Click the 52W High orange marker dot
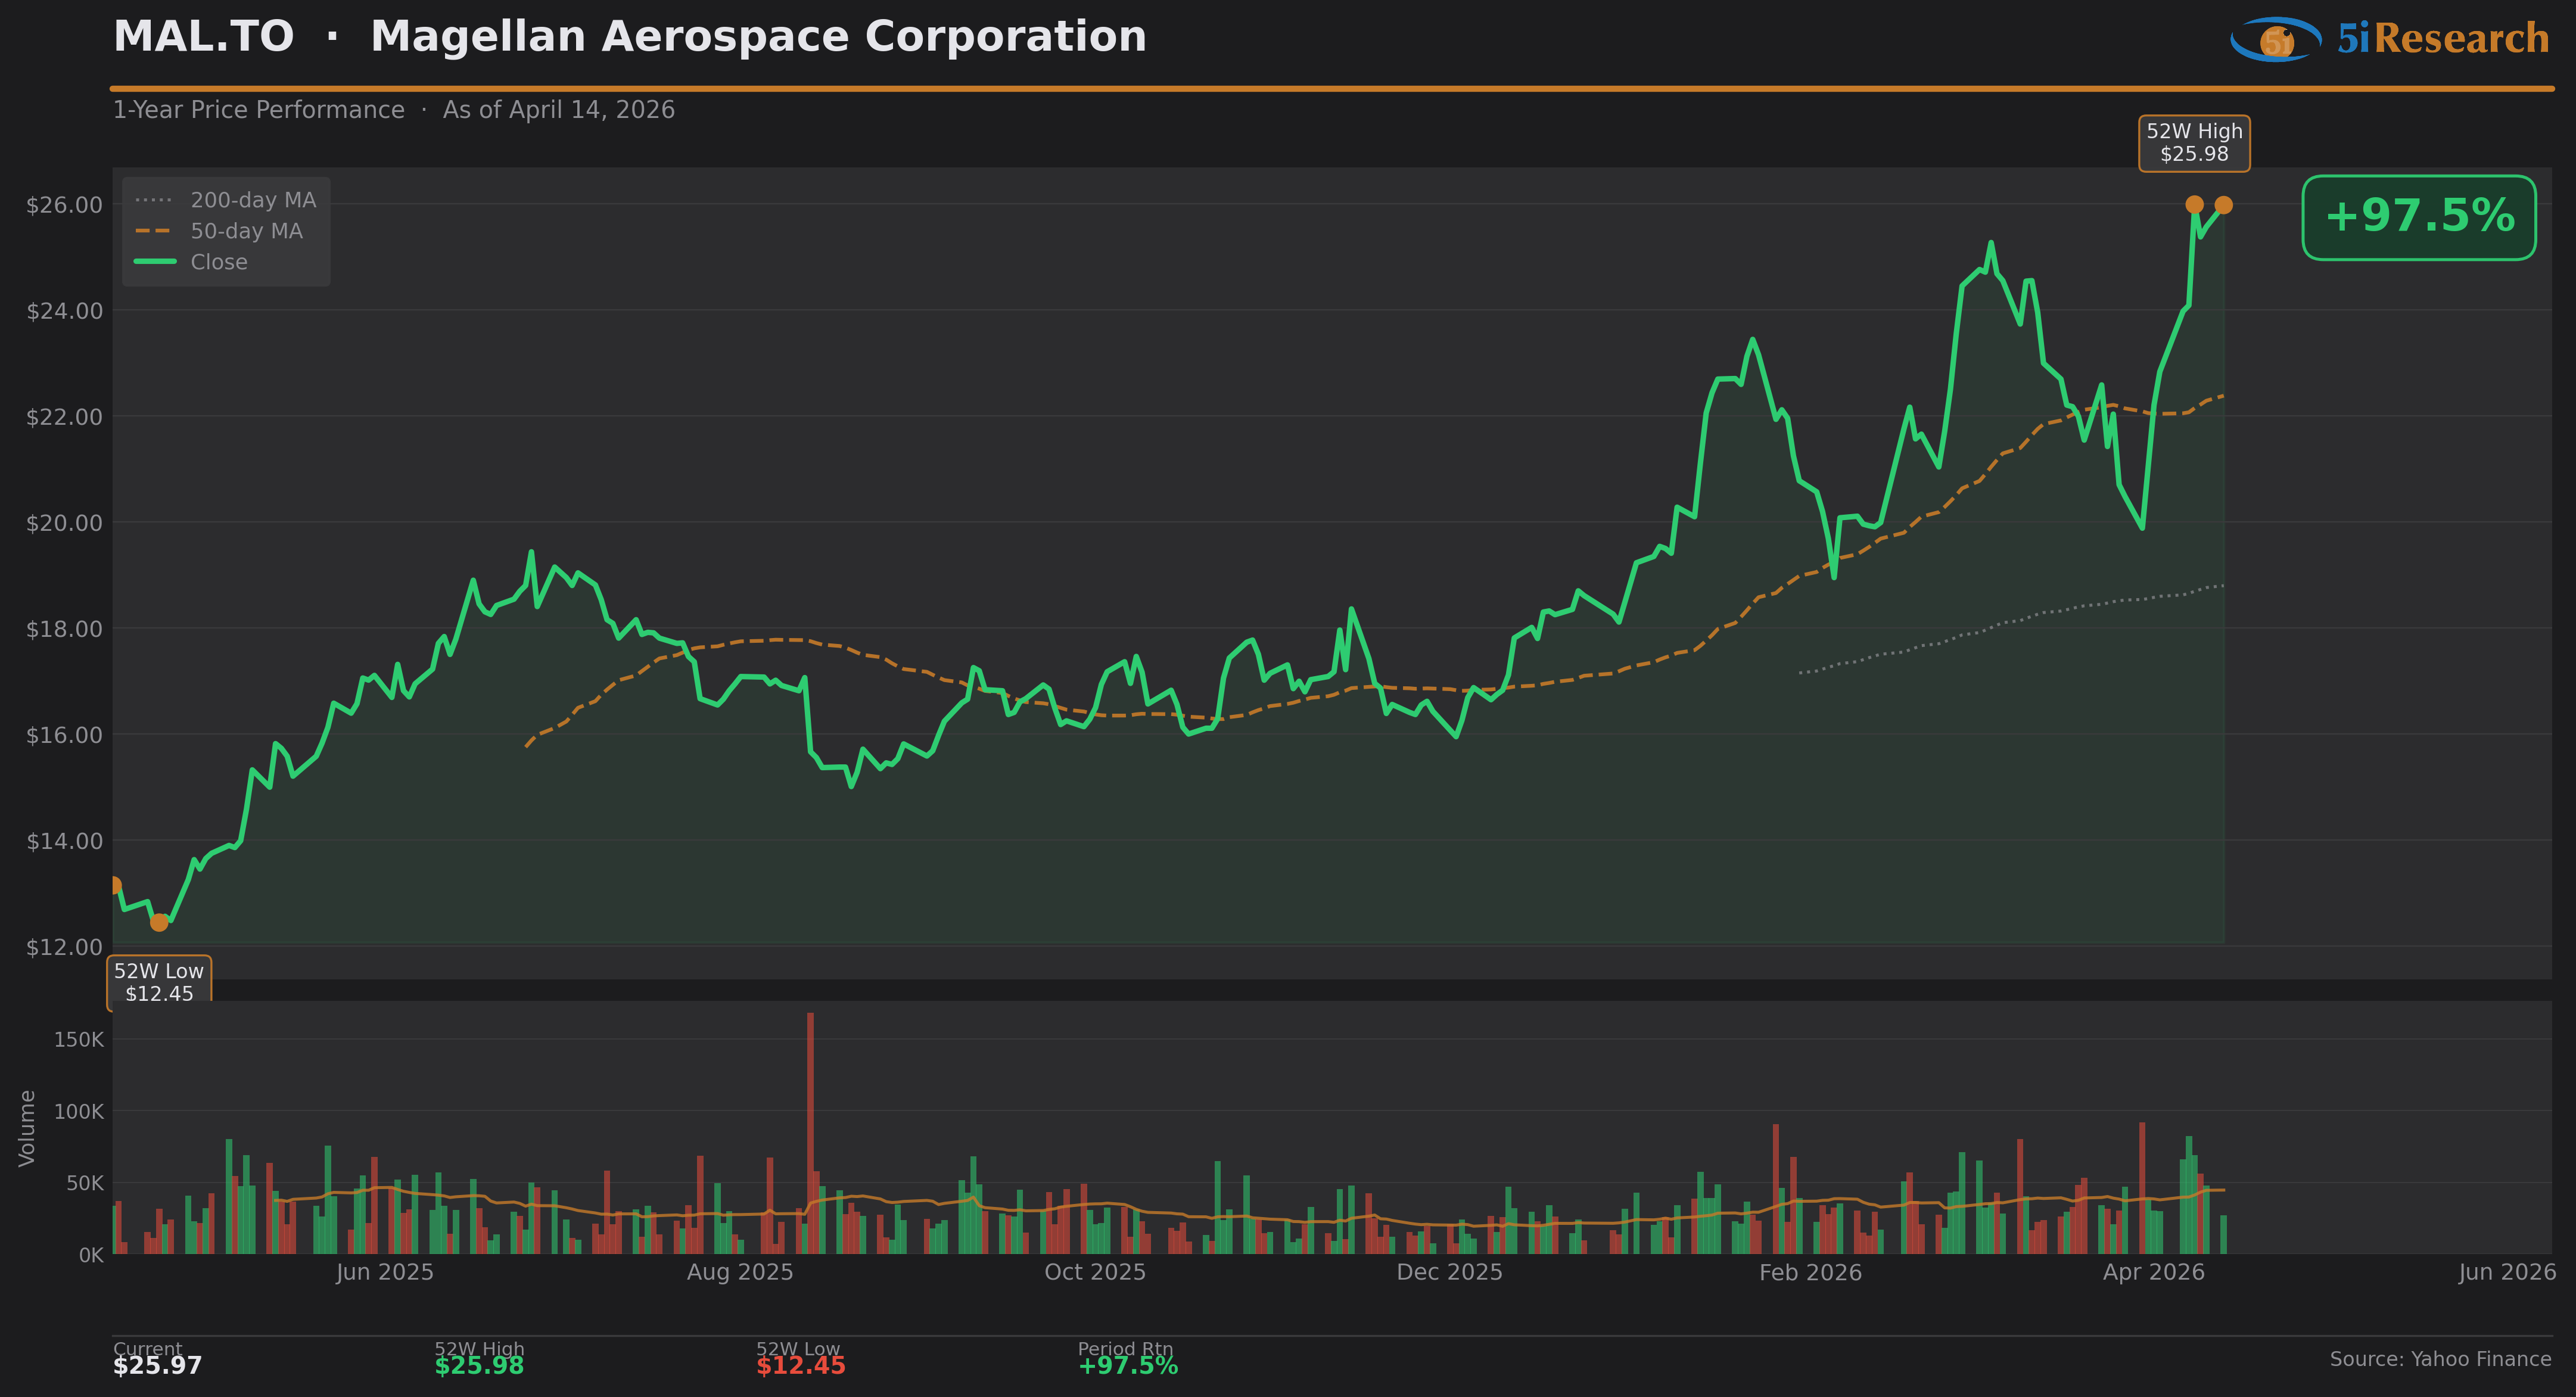The height and width of the screenshot is (1397, 2576). pos(2194,205)
